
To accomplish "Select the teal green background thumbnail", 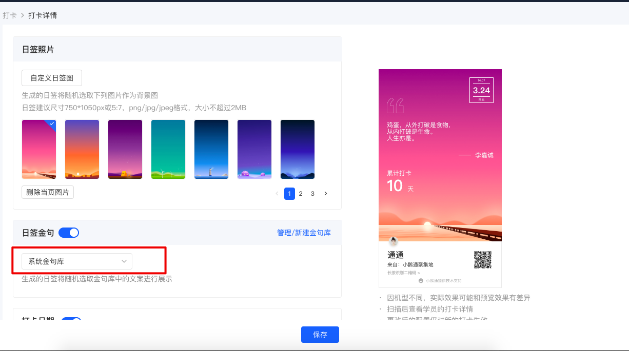I will (x=168, y=149).
